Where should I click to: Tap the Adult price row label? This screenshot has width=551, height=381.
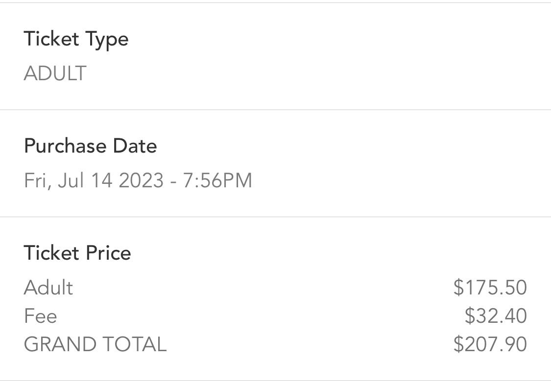48,288
